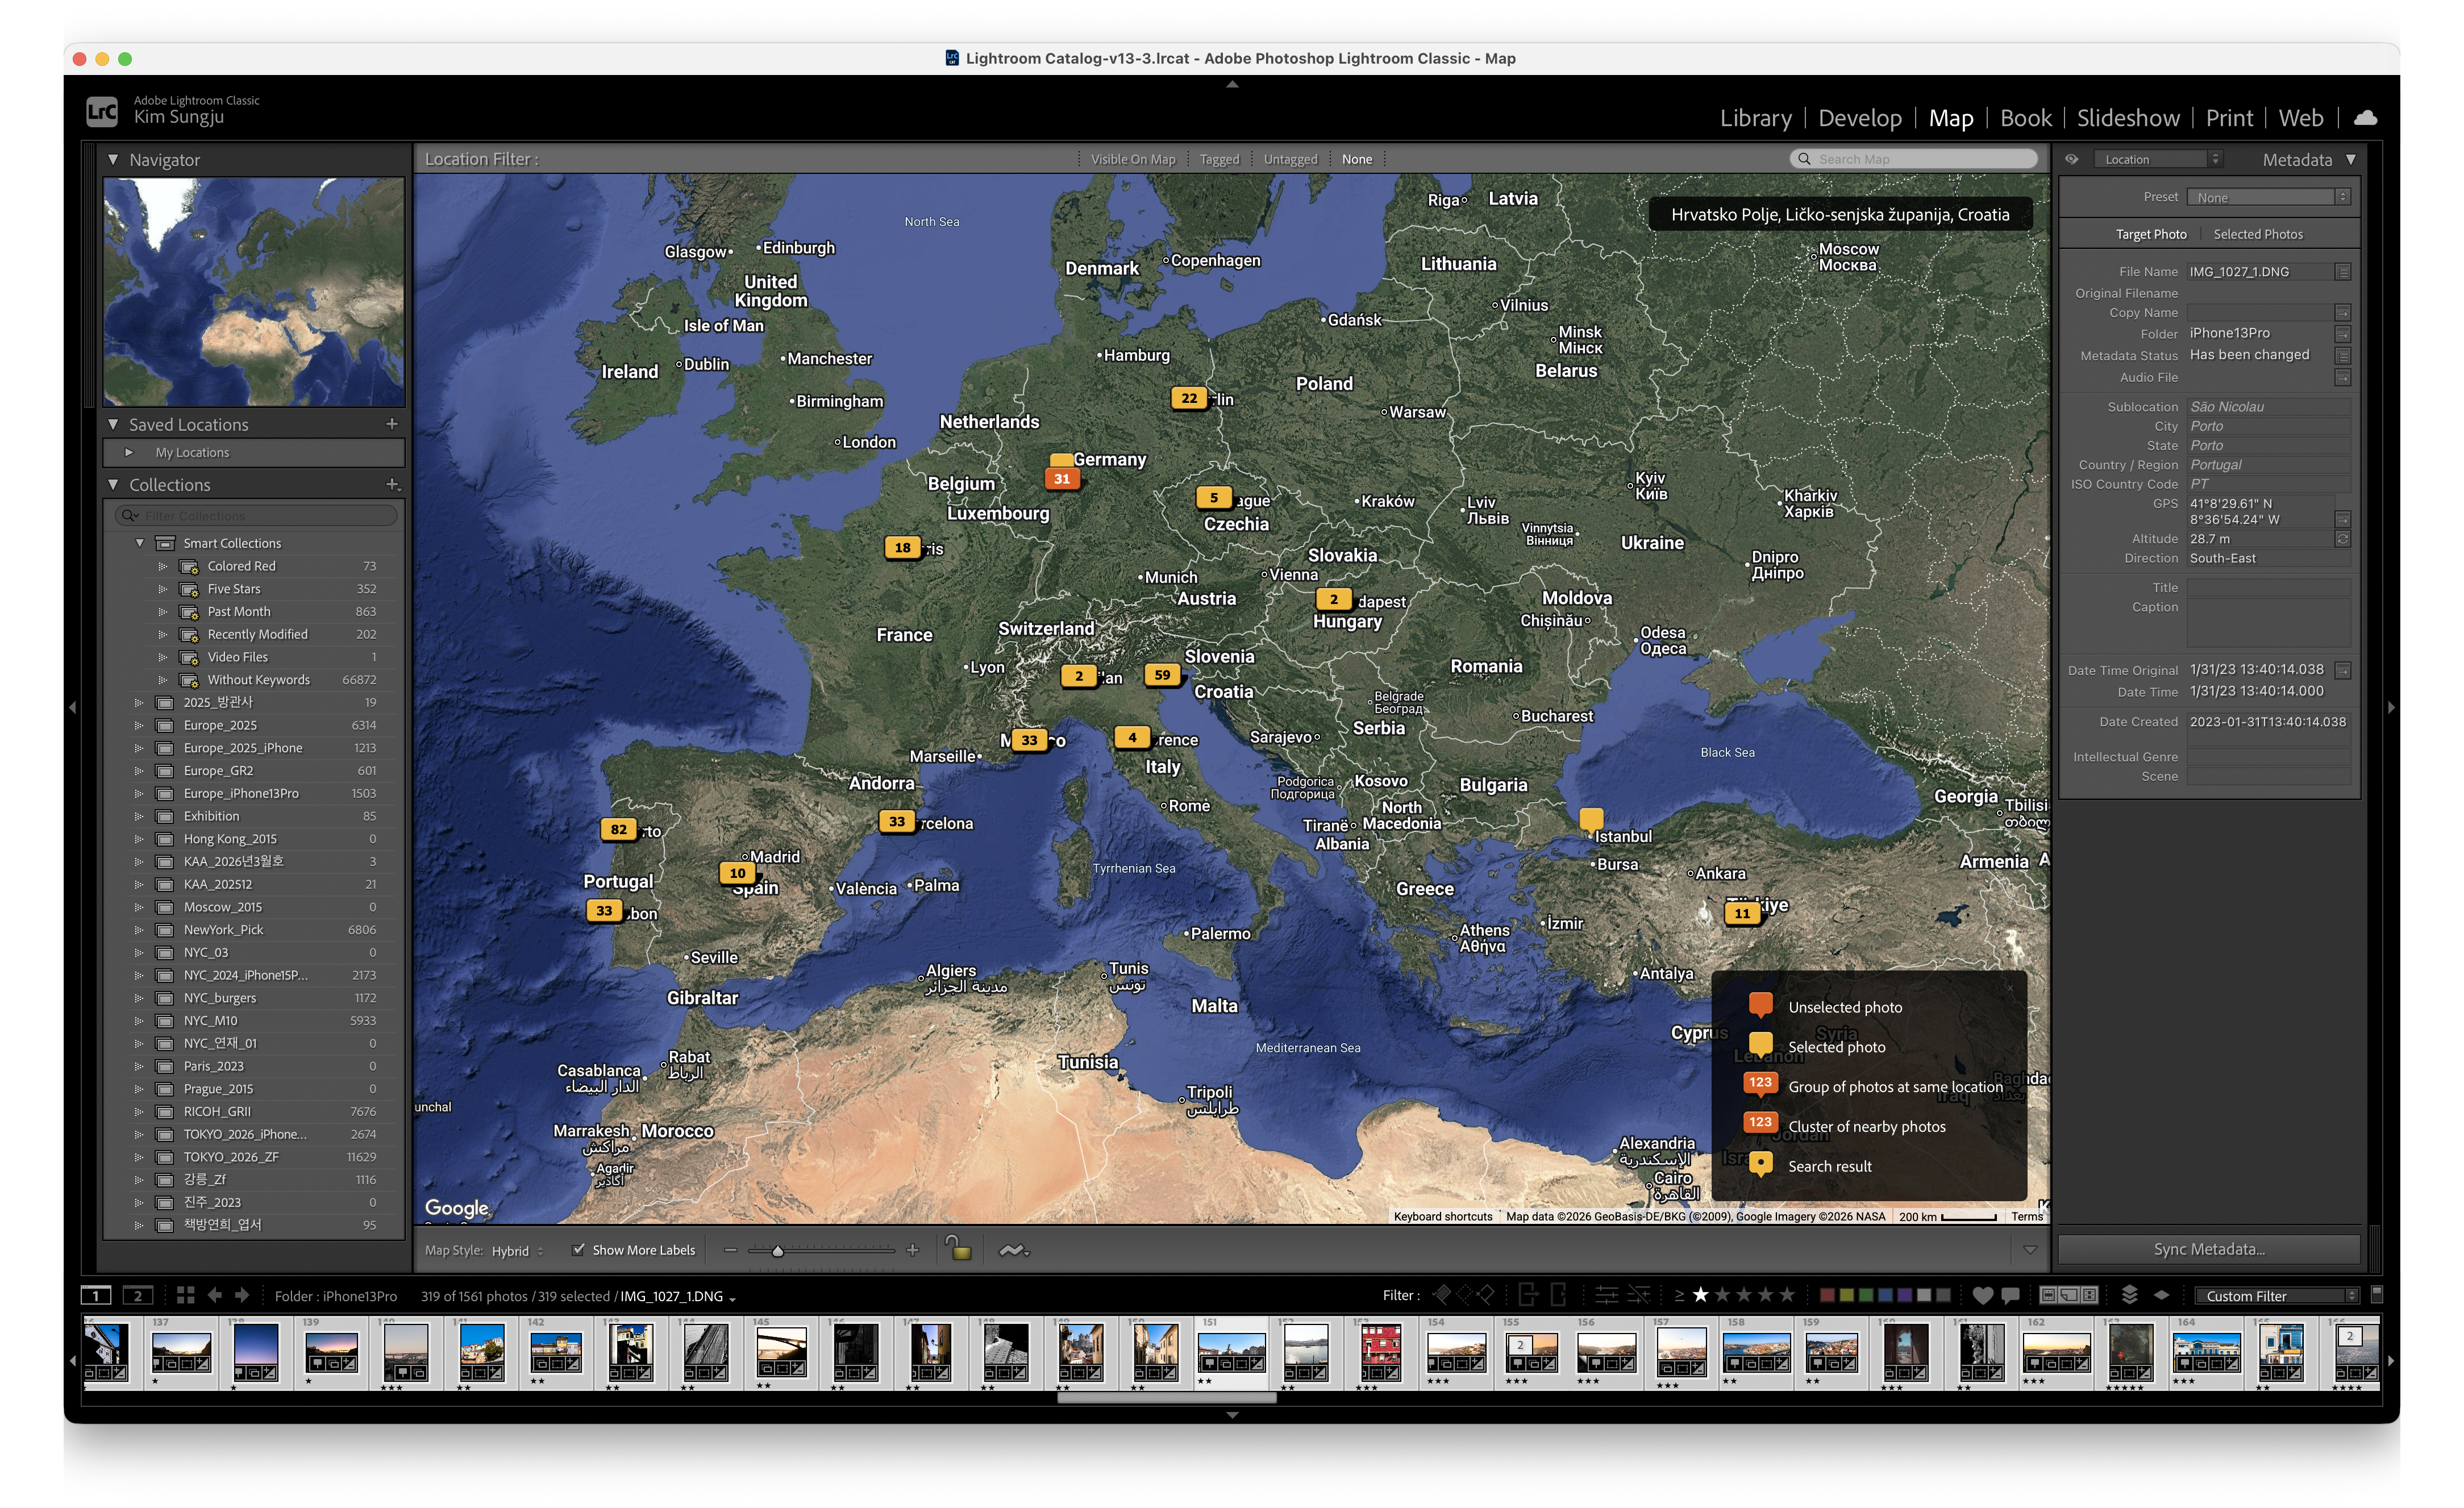This screenshot has width=2464, height=1508.
Task: Select the yellow pin marker near Istanbul
Action: 1591,820
